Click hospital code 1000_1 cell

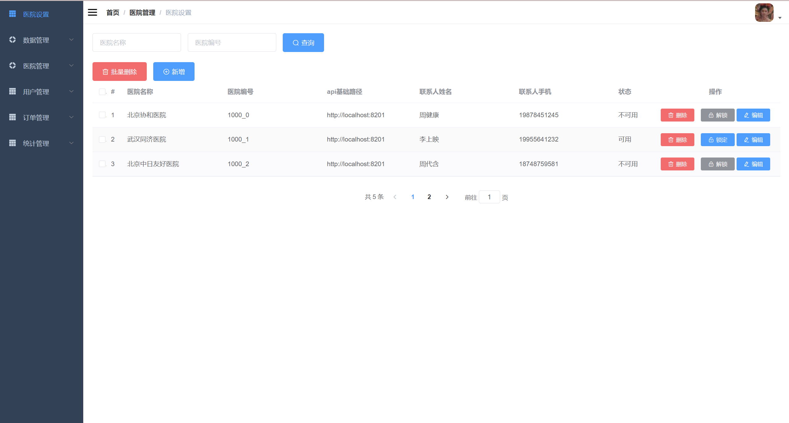238,139
